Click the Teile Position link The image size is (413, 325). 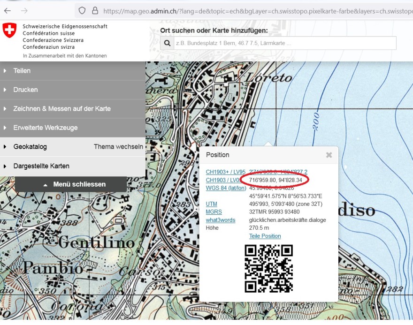[265, 236]
